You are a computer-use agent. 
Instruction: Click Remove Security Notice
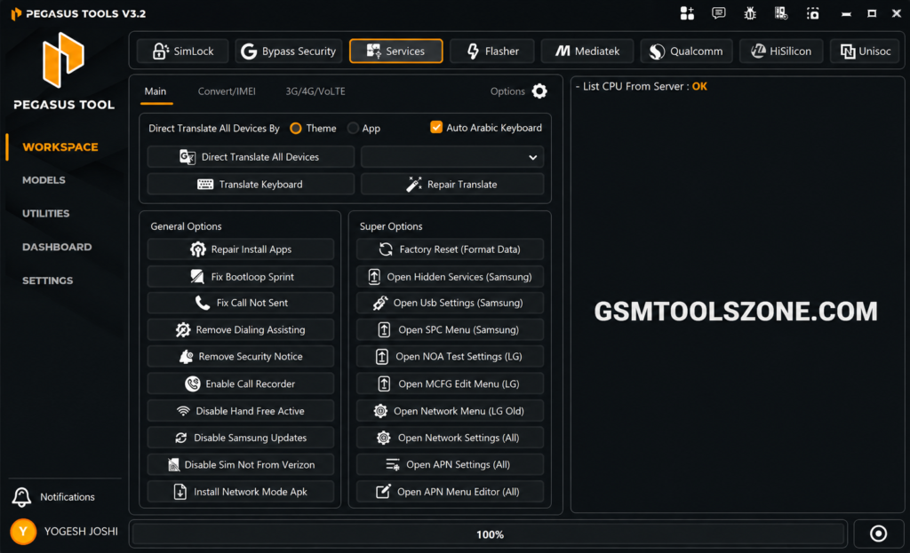tap(240, 357)
